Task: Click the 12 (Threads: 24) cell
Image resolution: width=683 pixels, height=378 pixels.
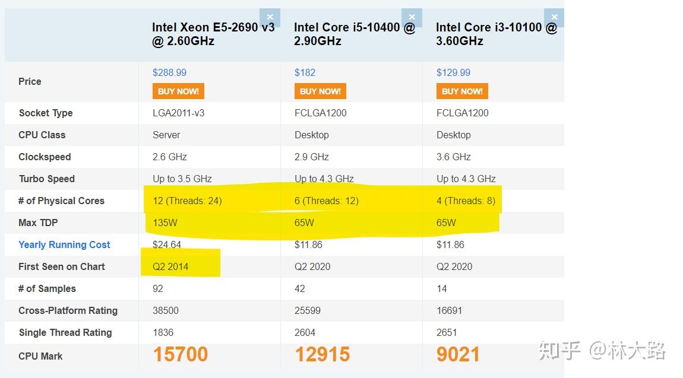Action: coord(187,201)
